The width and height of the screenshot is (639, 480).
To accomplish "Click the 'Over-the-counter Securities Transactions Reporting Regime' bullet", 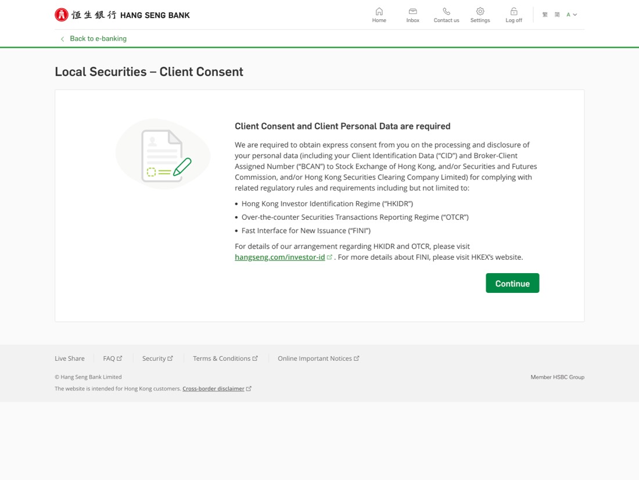I will 355,217.
